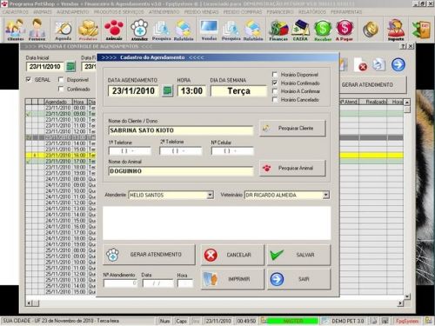
Task: Open the Fornece suppliers toolbar icon
Action: pyautogui.click(x=37, y=30)
